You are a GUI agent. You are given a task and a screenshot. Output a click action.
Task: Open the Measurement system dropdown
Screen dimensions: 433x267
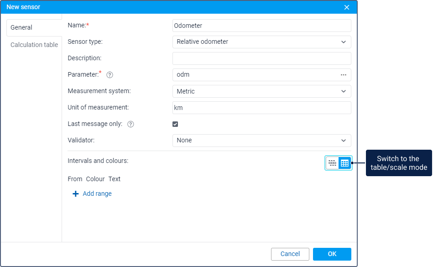click(261, 91)
